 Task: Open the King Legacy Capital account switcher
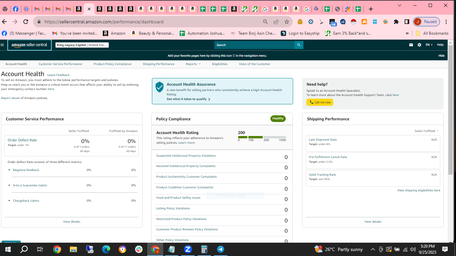tap(82, 45)
